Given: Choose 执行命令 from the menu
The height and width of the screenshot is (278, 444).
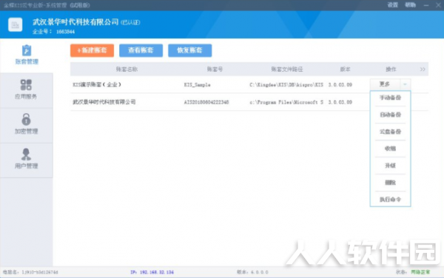Looking at the screenshot, I should click(x=390, y=200).
